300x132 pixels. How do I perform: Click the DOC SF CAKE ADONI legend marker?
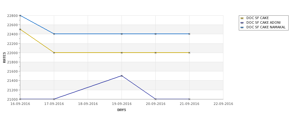(242, 23)
